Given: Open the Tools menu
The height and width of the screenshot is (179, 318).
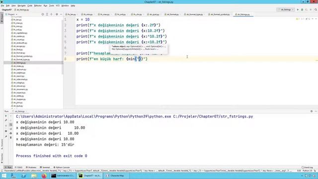Looking at the screenshot, I should click(52, 5).
